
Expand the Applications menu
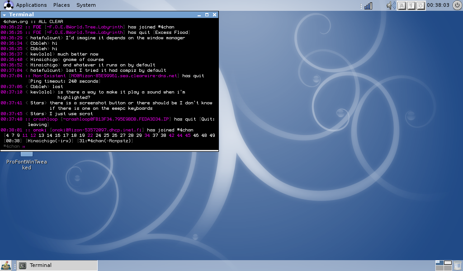click(31, 5)
